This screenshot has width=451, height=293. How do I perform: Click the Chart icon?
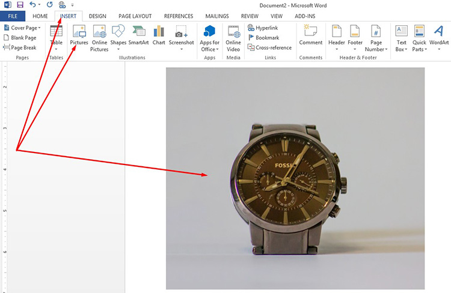point(159,35)
